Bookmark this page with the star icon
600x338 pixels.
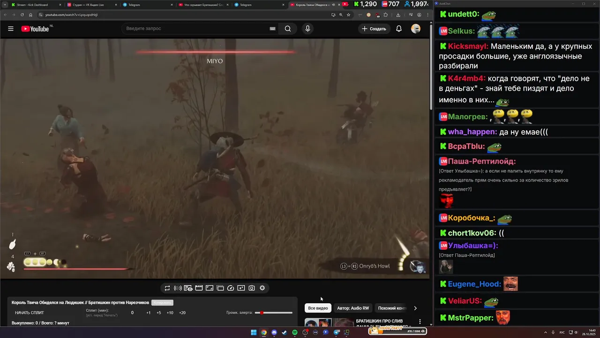pyautogui.click(x=349, y=15)
